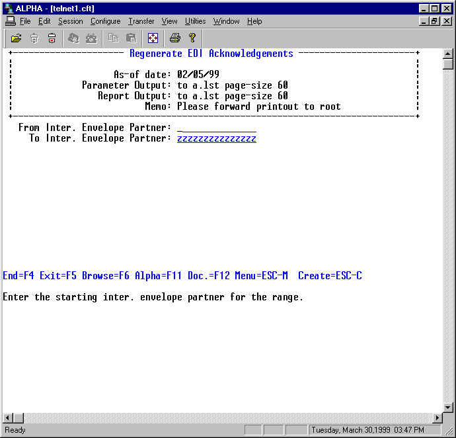Click the vertical scrollbar down arrow
The width and height of the screenshot is (456, 438).
tap(448, 407)
